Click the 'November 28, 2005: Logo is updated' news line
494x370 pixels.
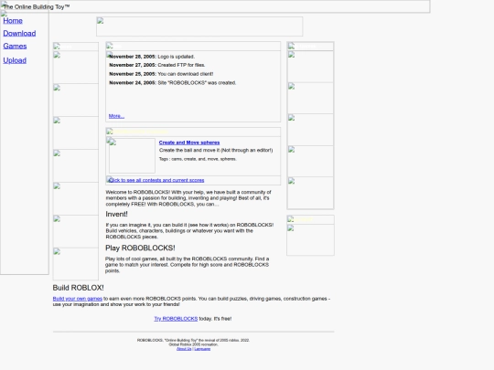pos(152,57)
